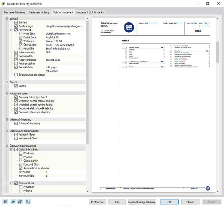
Task: Click preview pane scroll up arrow
Action: point(218,19)
